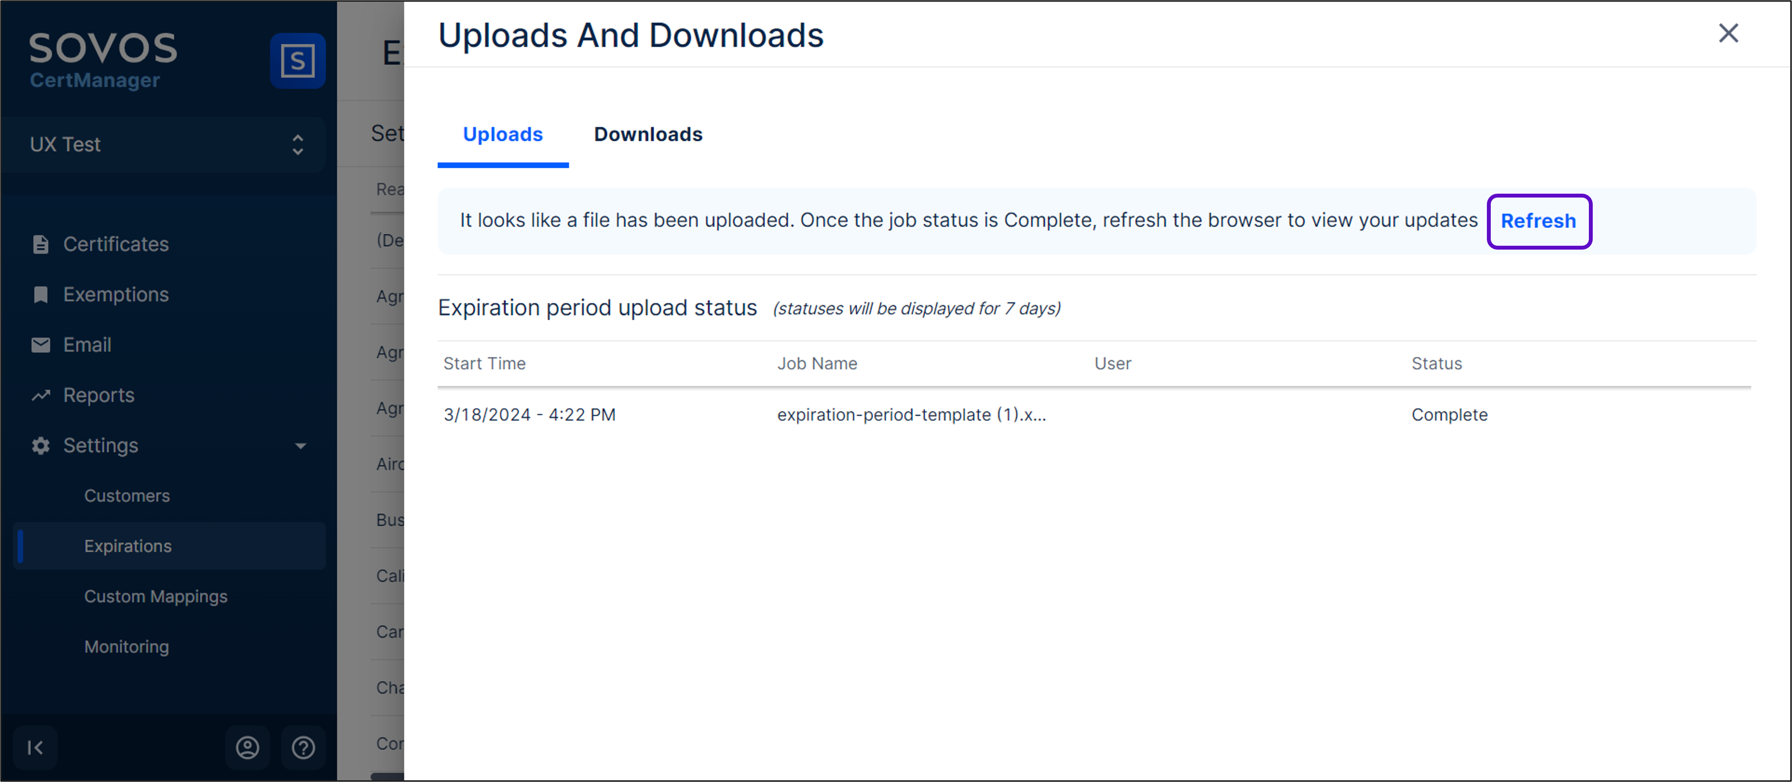Click the Settings gear icon
The width and height of the screenshot is (1792, 782).
coord(40,445)
